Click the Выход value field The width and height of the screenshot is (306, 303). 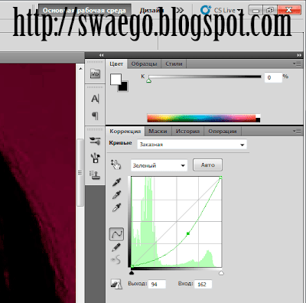tap(157, 284)
